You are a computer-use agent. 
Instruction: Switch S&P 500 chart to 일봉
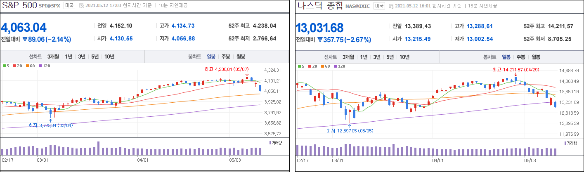click(211, 57)
